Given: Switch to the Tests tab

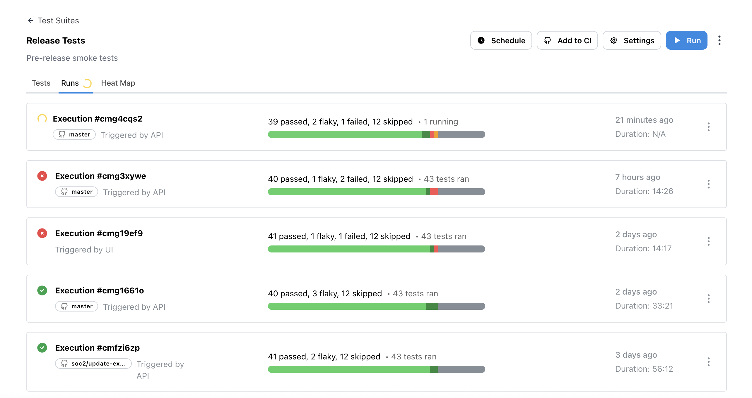Looking at the screenshot, I should 41,83.
